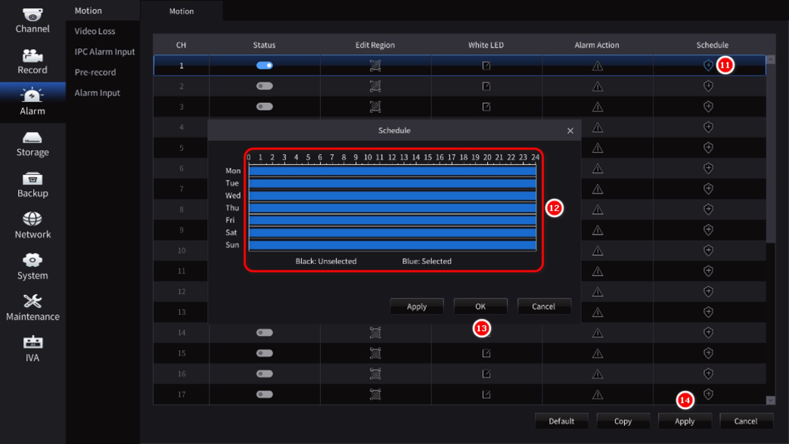Open the Backup section
Screen dimensions: 789x444
coord(32,185)
